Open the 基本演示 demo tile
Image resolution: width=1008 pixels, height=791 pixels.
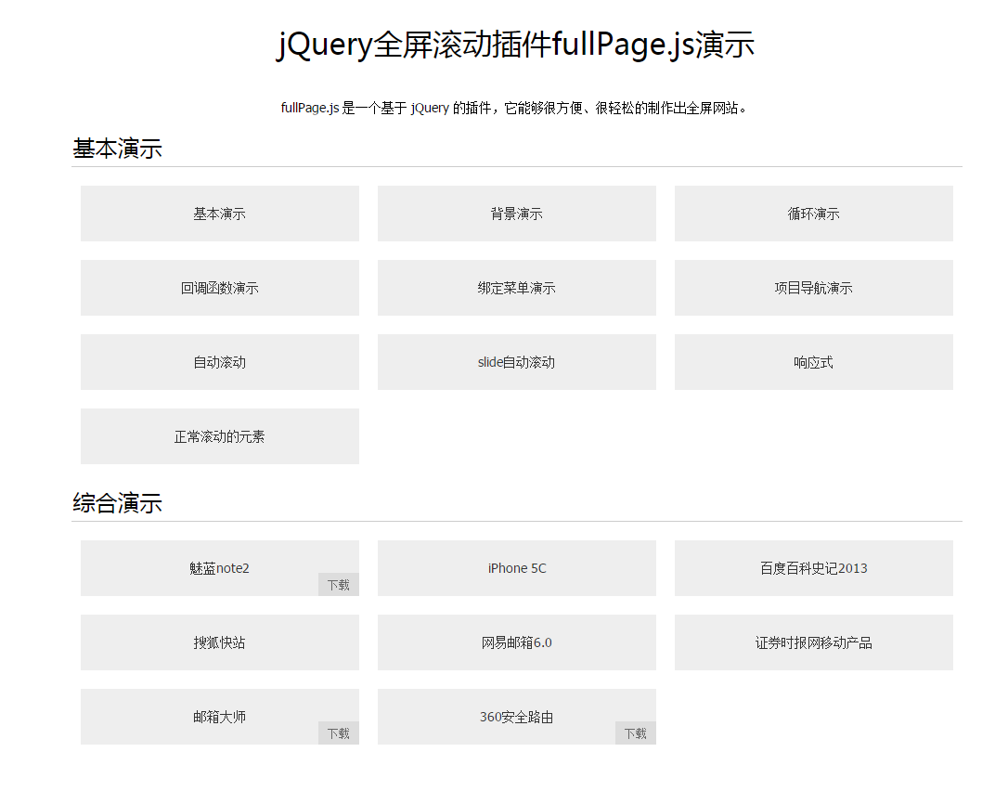tap(219, 214)
